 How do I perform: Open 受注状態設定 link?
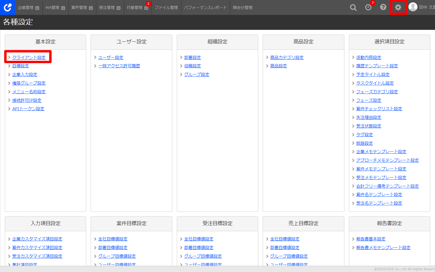point(369,126)
